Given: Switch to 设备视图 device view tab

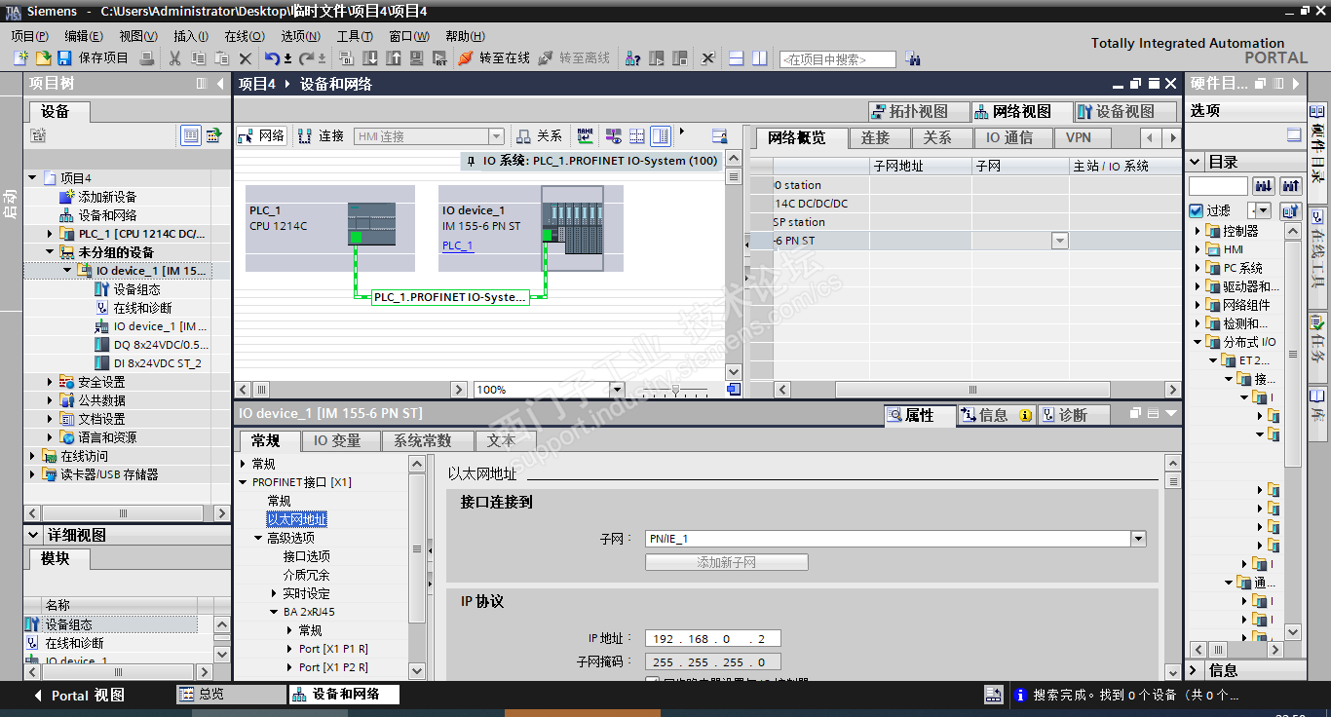Looking at the screenshot, I should point(1126,111).
